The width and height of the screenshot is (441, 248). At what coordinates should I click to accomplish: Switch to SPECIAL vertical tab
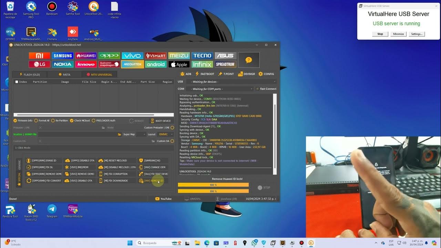(x=19, y=179)
